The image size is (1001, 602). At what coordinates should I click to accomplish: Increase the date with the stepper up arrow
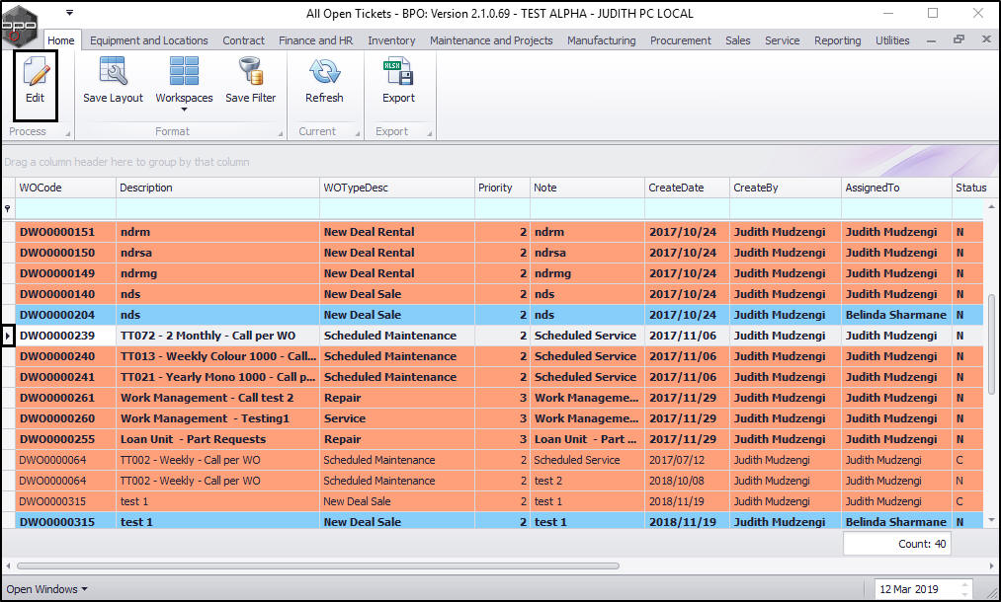point(966,585)
